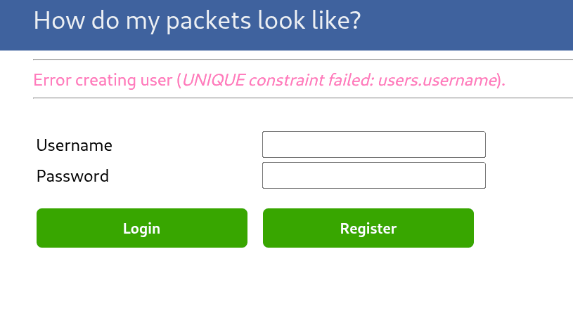
Task: Click the Username label text
Action: (74, 145)
